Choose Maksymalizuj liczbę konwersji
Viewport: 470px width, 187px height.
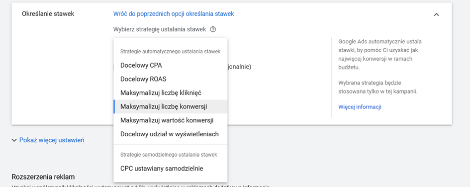(170, 107)
